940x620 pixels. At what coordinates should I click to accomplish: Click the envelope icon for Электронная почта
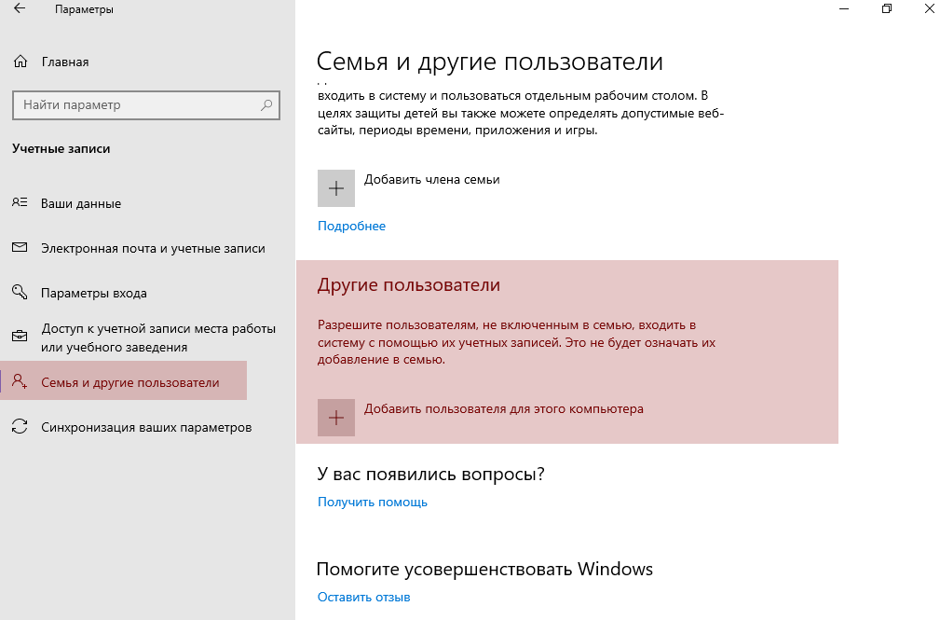(x=20, y=248)
